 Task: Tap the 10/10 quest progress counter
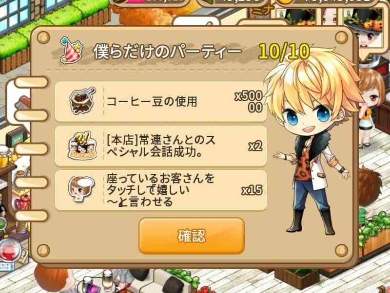coord(284,52)
